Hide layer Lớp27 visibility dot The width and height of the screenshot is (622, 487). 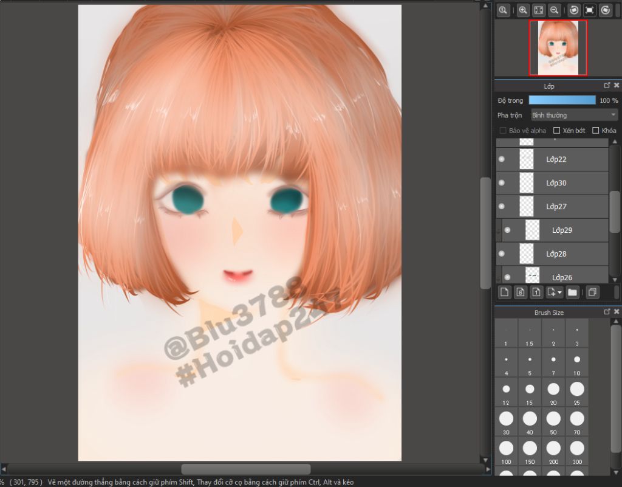501,206
